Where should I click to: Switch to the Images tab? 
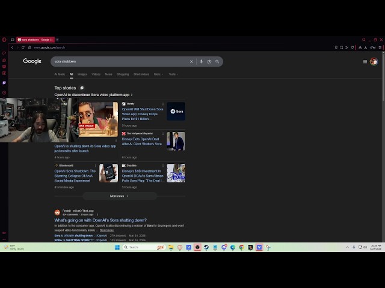(x=82, y=74)
